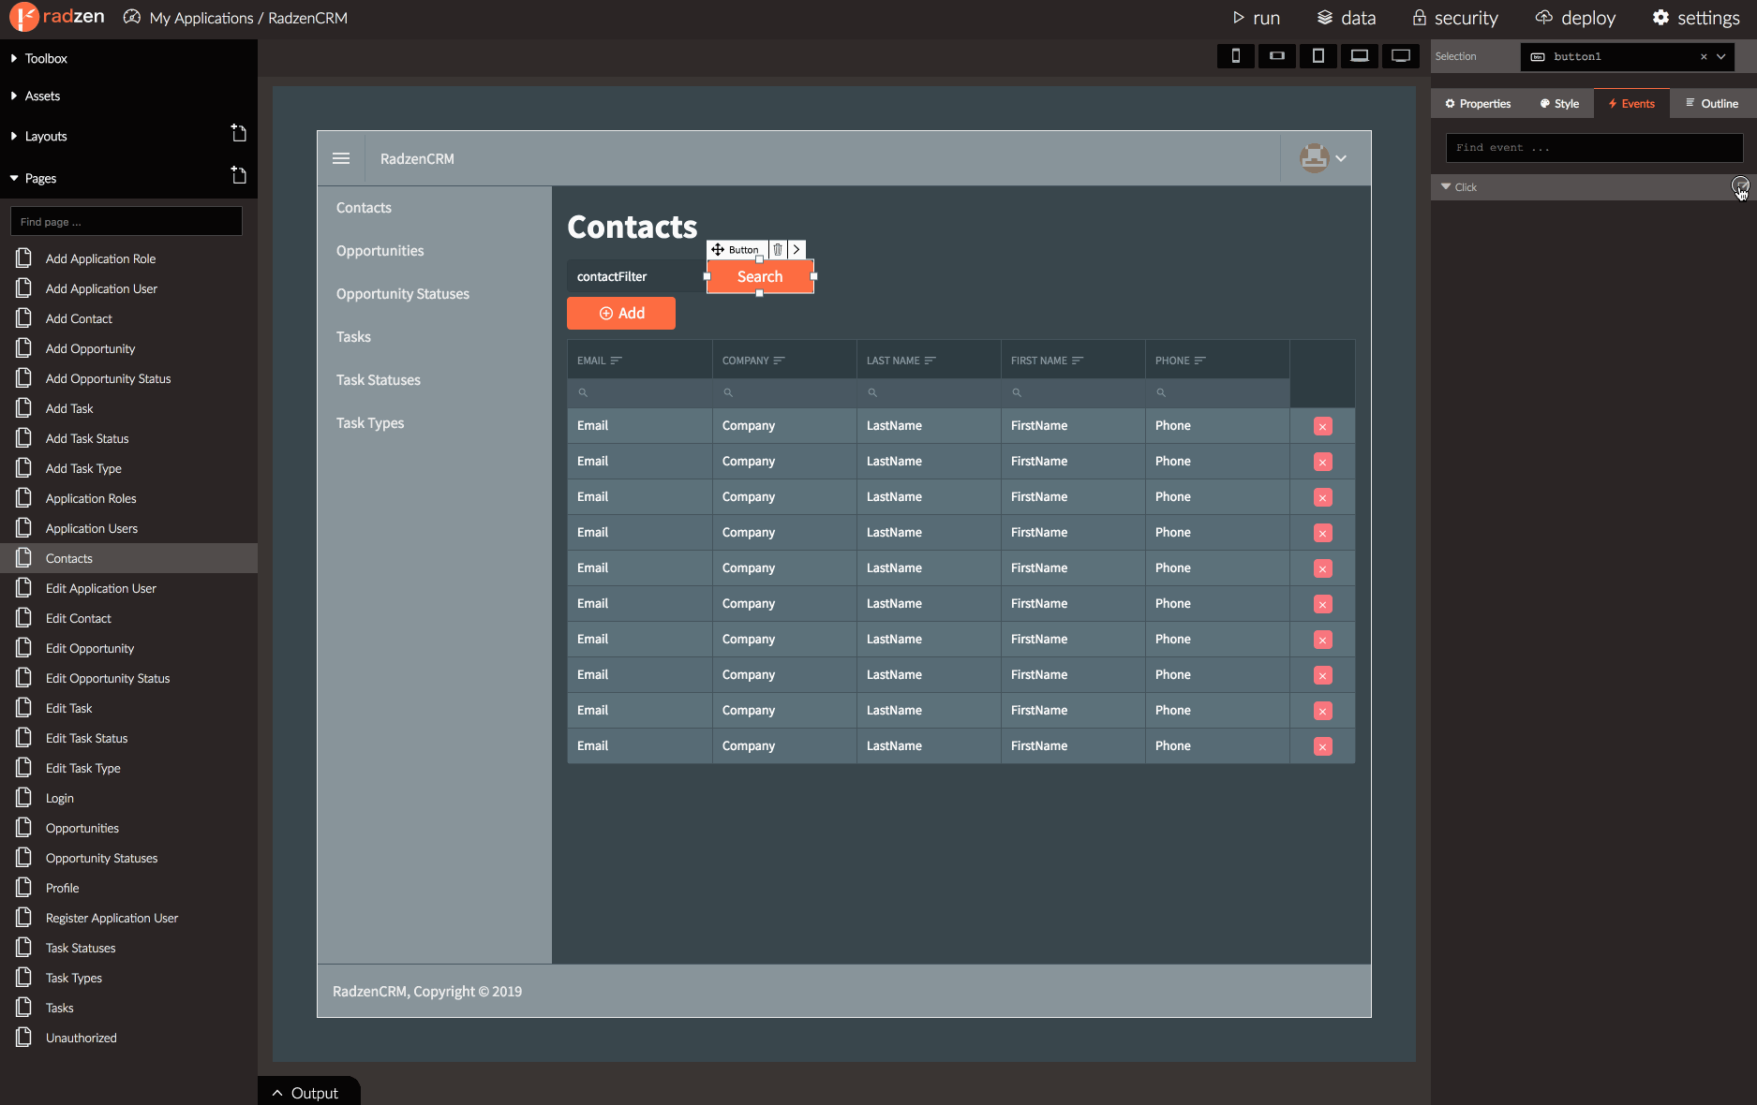The height and width of the screenshot is (1105, 1757).
Task: Switch to the Outline tab
Action: [x=1712, y=104]
